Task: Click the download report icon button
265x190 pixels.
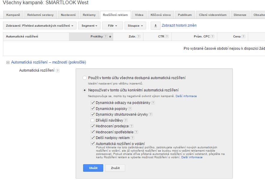Action: pyautogui.click(x=155, y=26)
